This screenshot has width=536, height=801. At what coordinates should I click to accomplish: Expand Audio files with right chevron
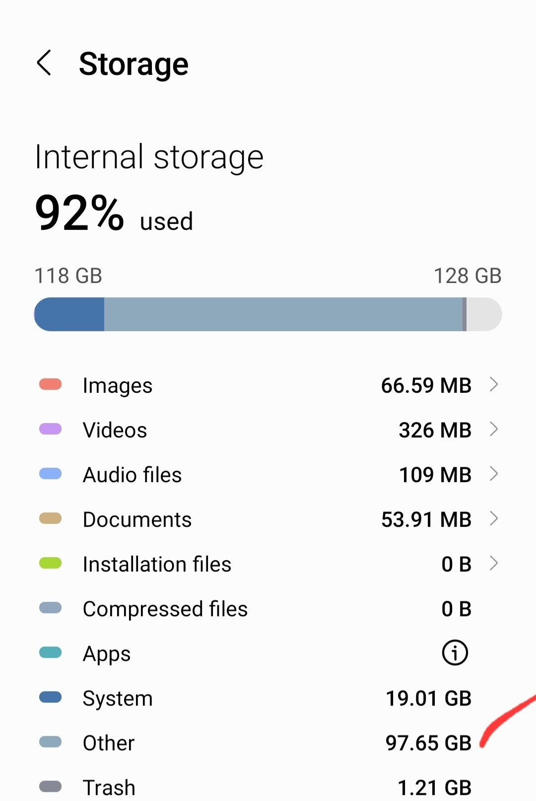493,474
